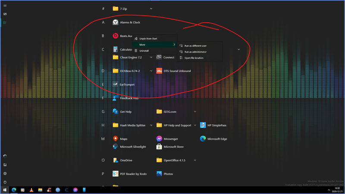This screenshot has height=194, width=345.
Task: Open the GOG.com folder
Action: click(x=166, y=112)
